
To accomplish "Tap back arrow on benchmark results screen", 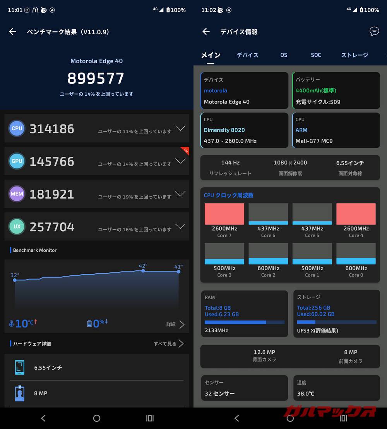I will [x=13, y=32].
